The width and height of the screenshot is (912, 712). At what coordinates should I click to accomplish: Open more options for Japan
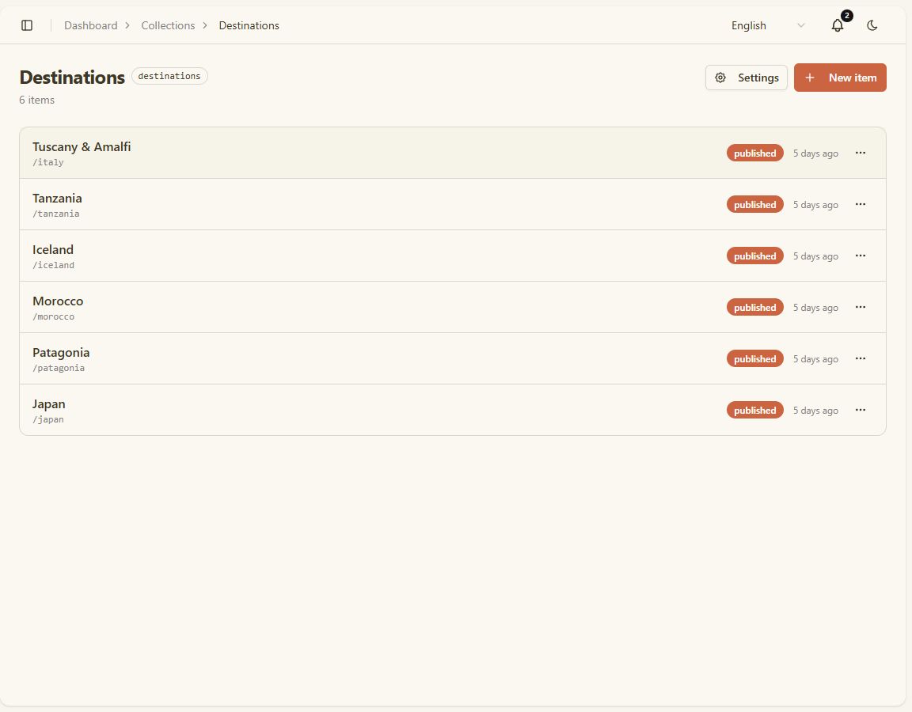pos(861,410)
